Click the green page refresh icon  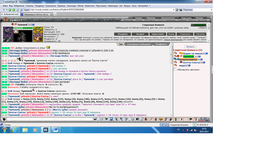pyautogui.click(x=21, y=10)
